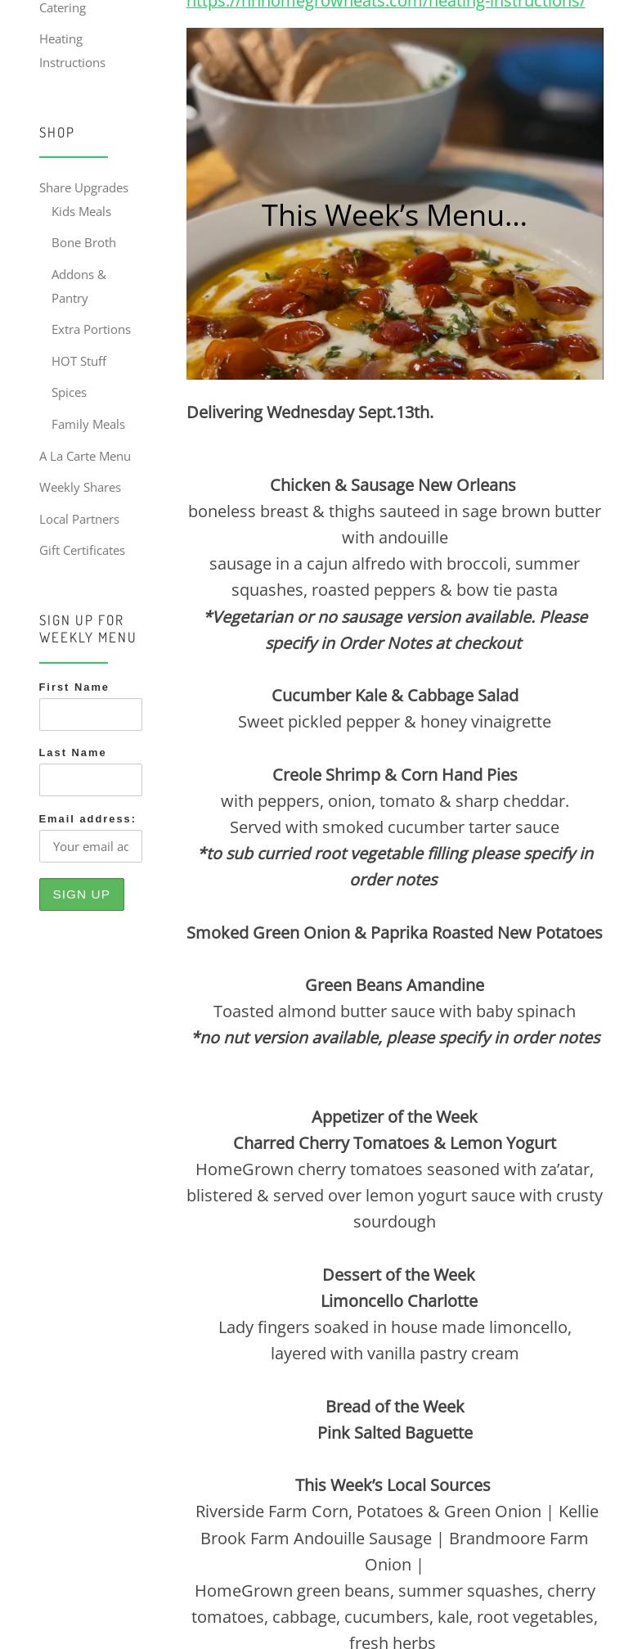Select Share Upgrades under SHOP
The width and height of the screenshot is (642, 1649).
pos(83,187)
